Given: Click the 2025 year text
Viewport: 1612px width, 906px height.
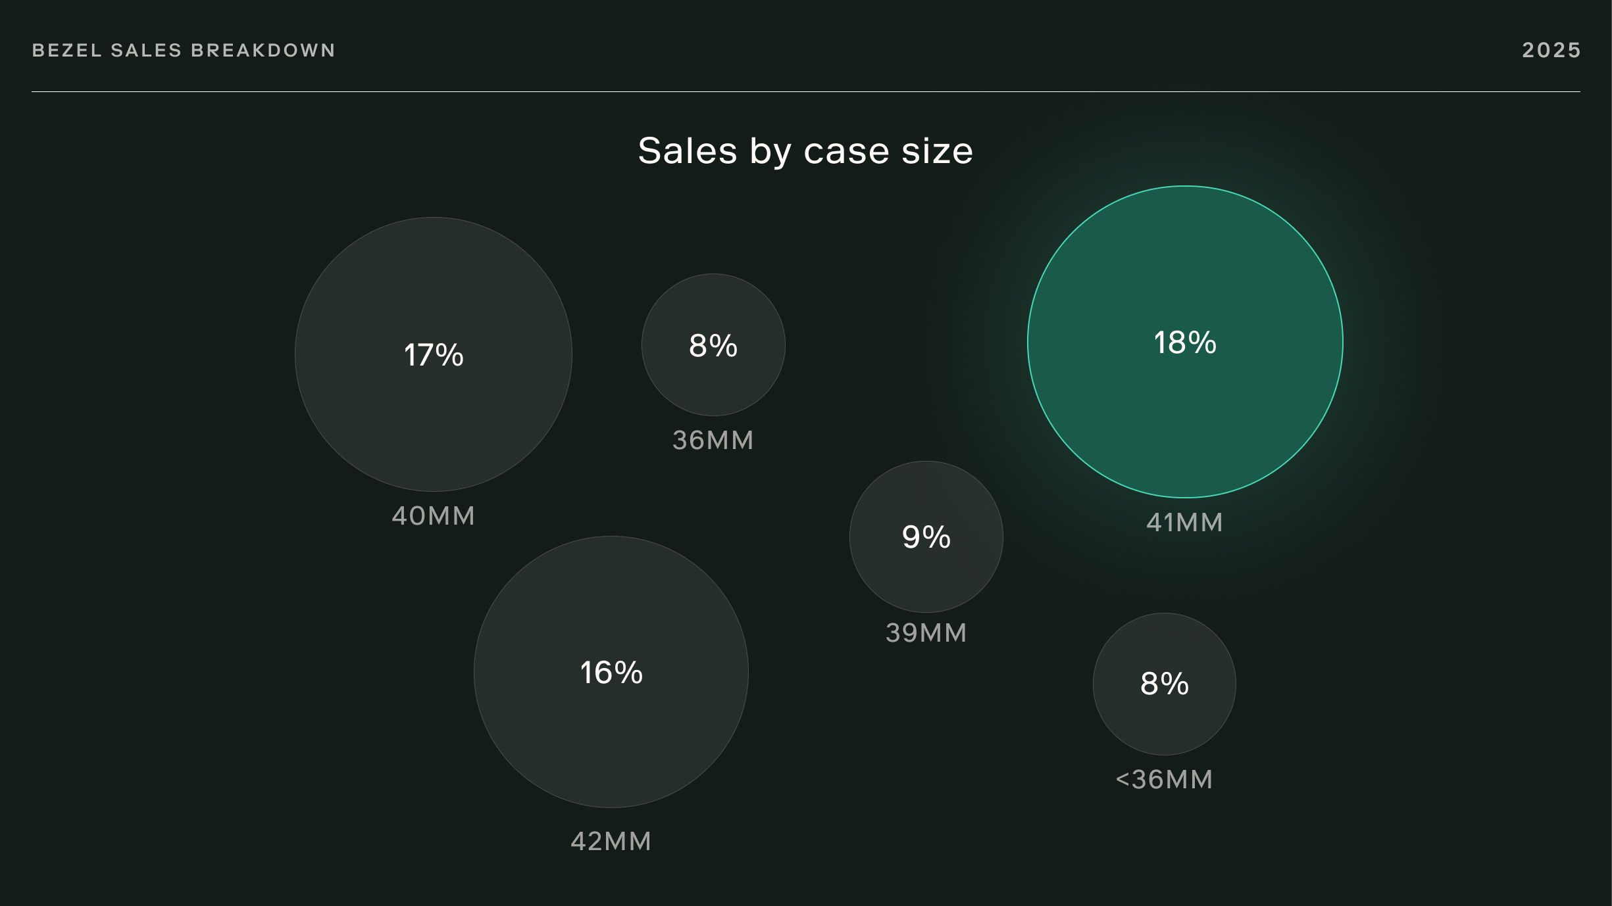Looking at the screenshot, I should point(1551,51).
